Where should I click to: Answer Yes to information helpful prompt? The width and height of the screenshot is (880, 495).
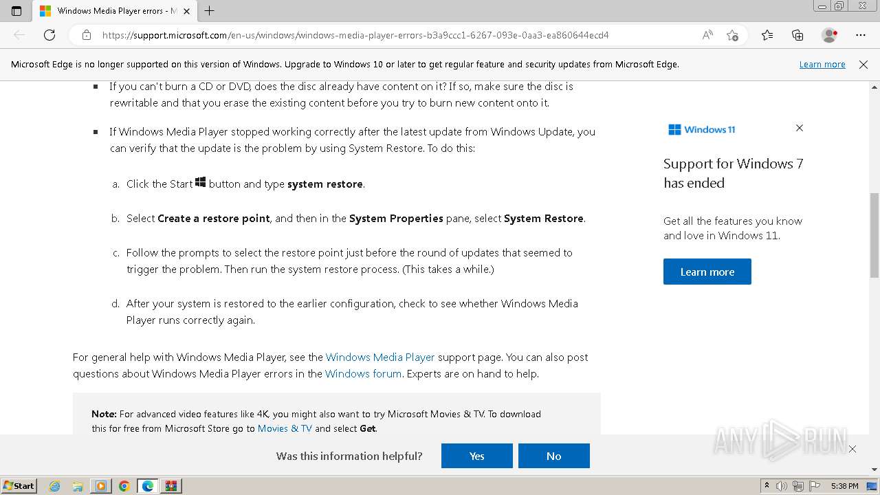[477, 456]
